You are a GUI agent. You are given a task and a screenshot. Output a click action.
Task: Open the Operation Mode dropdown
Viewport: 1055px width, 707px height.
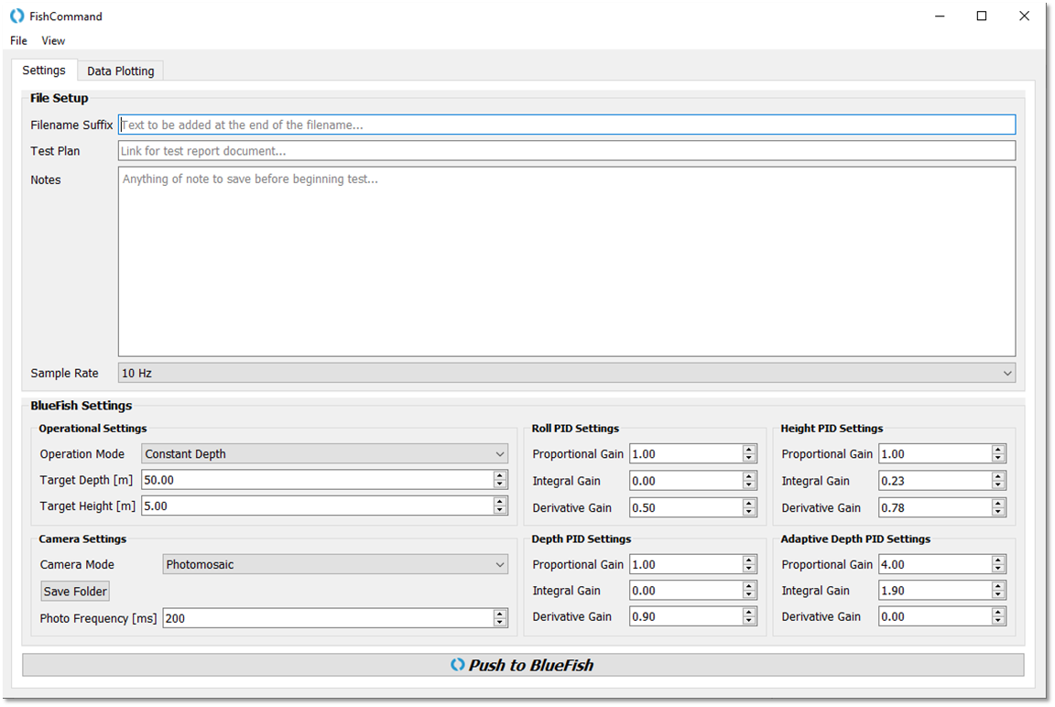tap(324, 454)
